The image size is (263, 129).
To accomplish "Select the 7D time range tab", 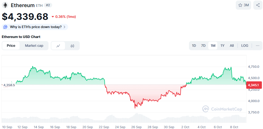I will [203, 46].
